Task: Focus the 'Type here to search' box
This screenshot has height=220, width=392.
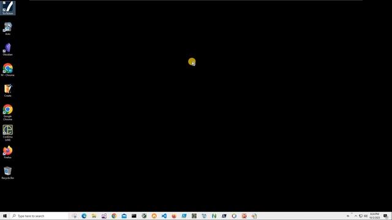Action: (39, 216)
